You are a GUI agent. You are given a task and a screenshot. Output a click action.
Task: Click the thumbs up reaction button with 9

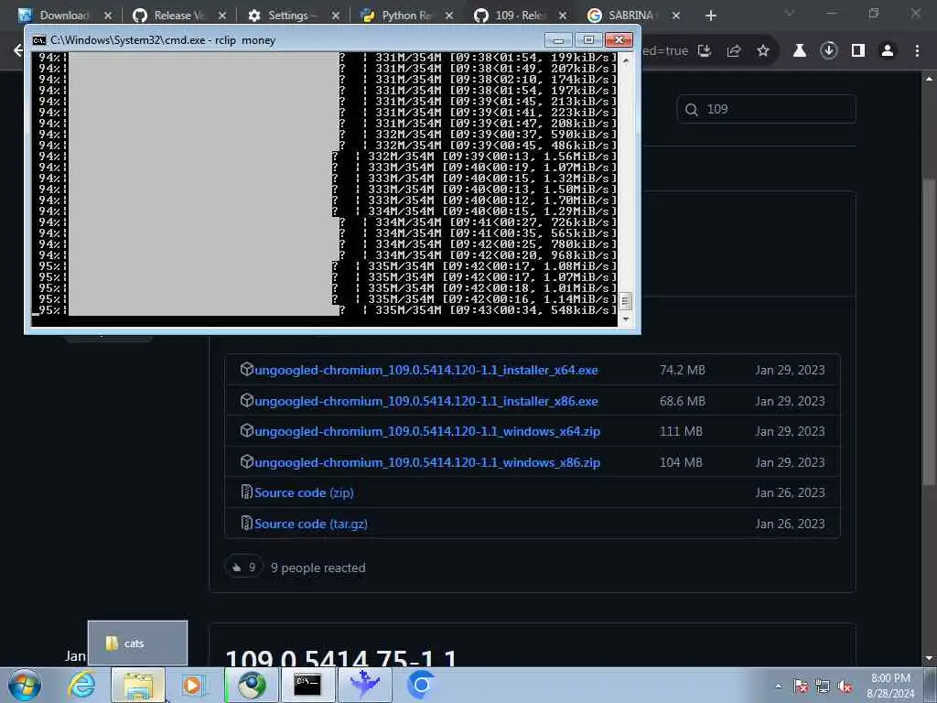pos(243,568)
